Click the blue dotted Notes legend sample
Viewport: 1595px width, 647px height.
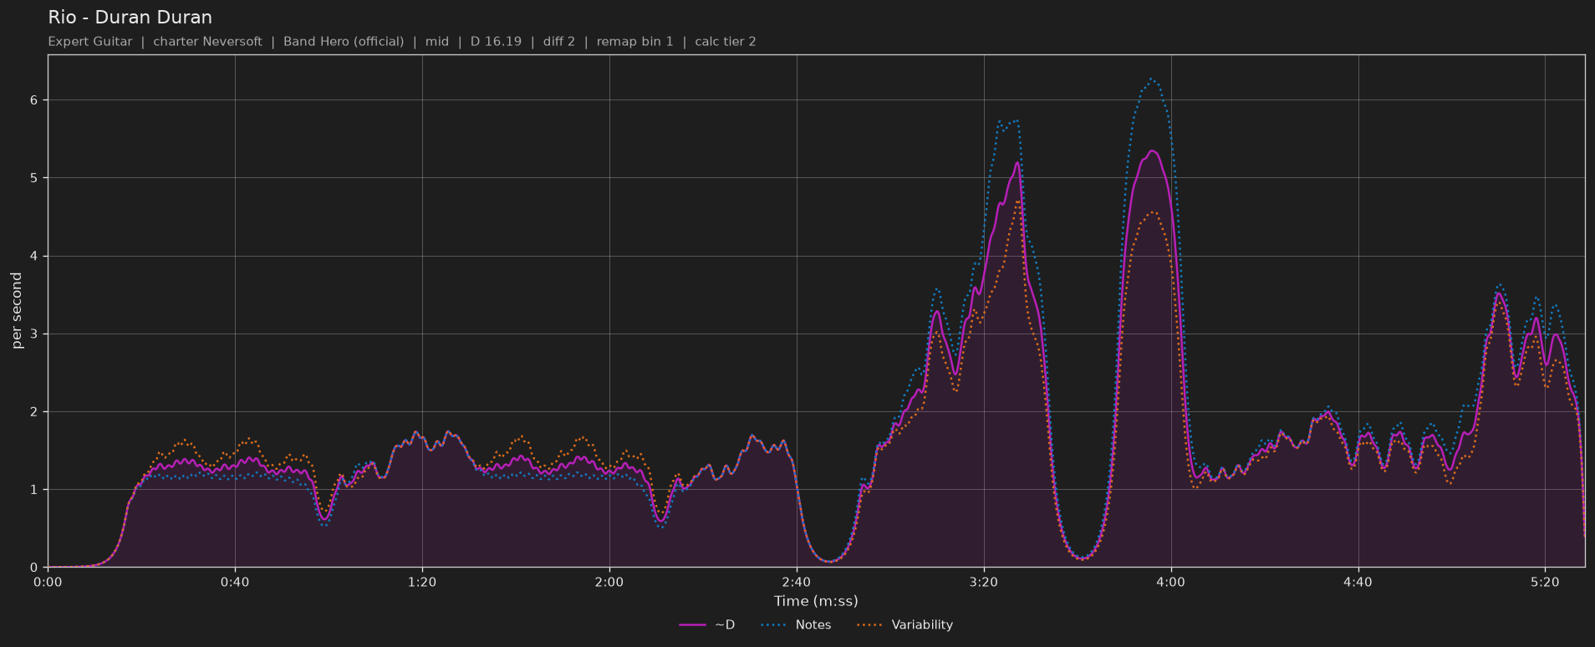click(774, 625)
